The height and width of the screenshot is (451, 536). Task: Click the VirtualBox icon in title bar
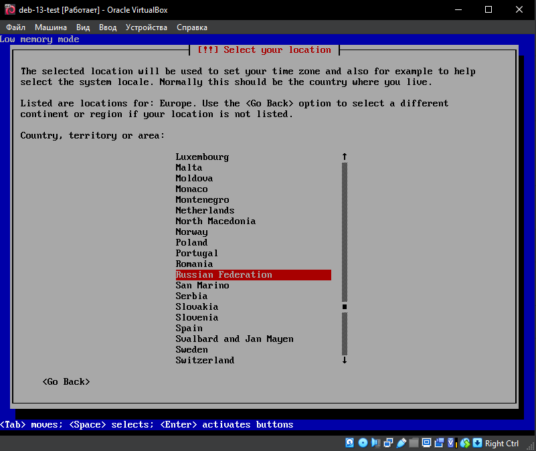click(x=9, y=9)
